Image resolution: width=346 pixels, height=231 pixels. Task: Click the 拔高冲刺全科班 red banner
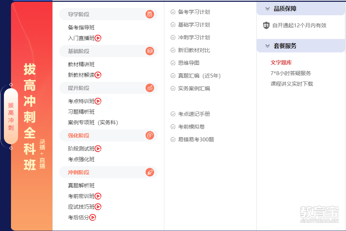point(31,116)
